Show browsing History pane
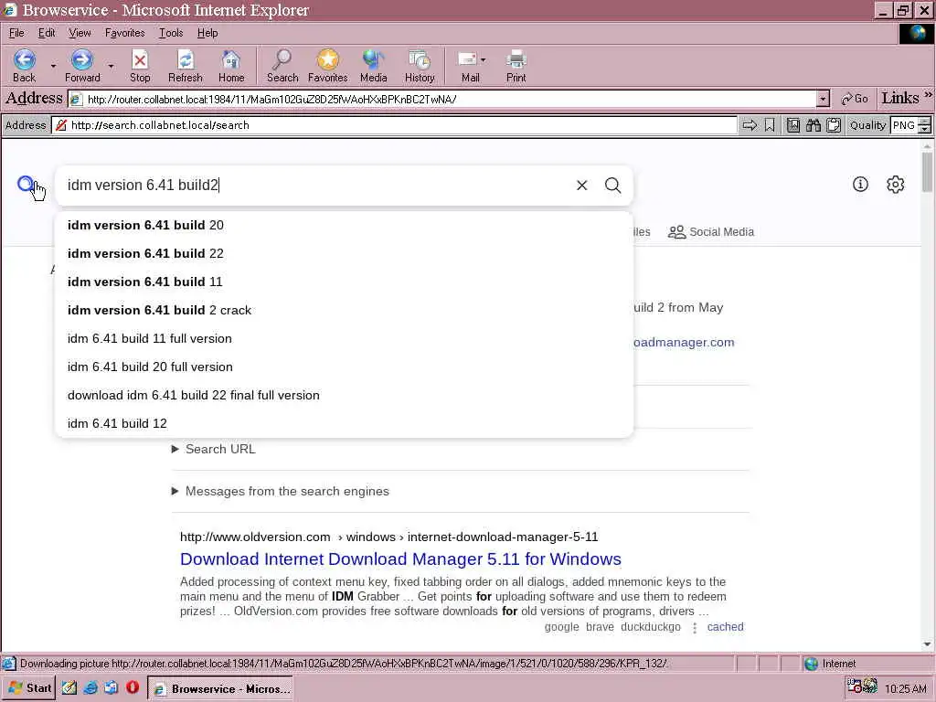The image size is (936, 702). click(420, 66)
